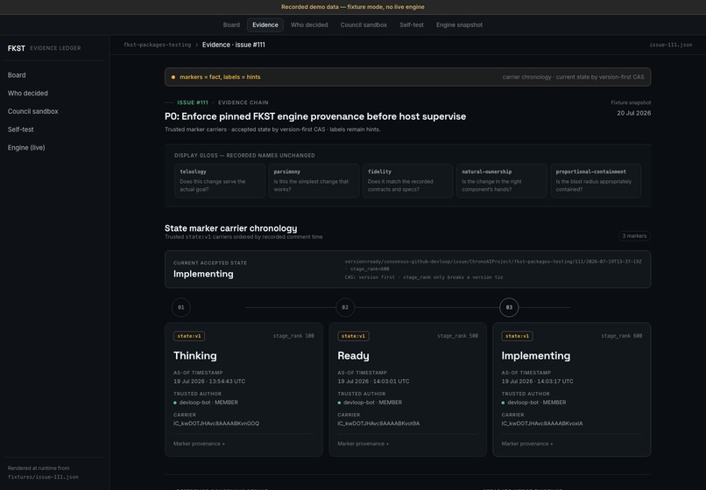
Task: Click the yellow dot in the markers banner
Action: (x=173, y=77)
